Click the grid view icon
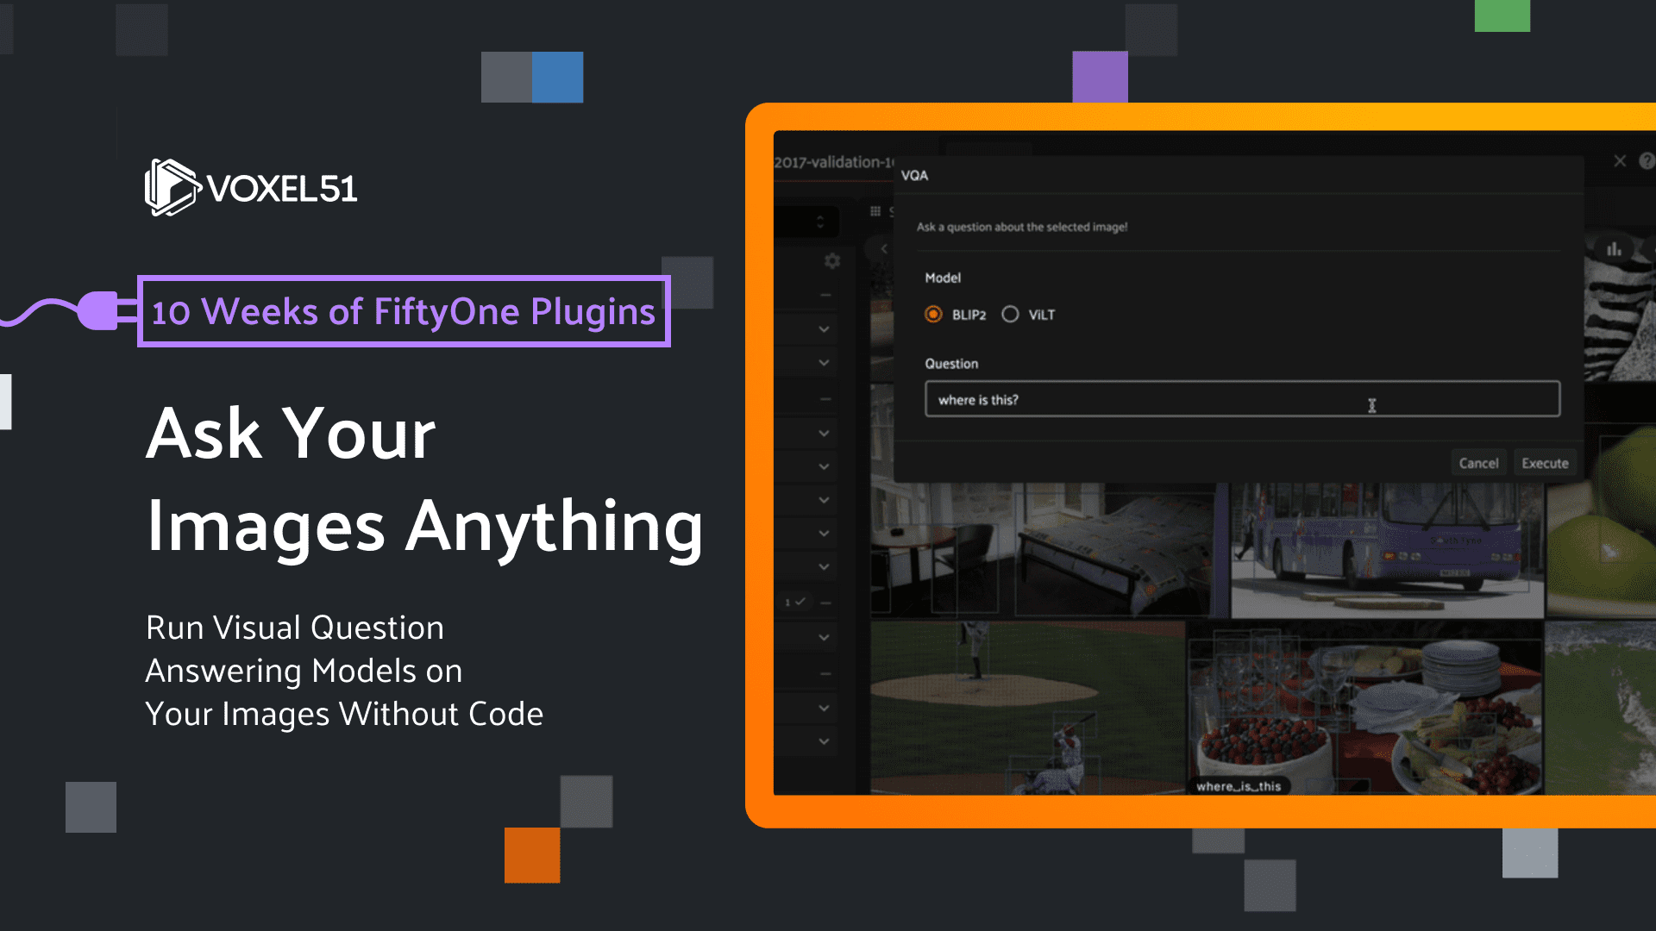 click(x=875, y=211)
